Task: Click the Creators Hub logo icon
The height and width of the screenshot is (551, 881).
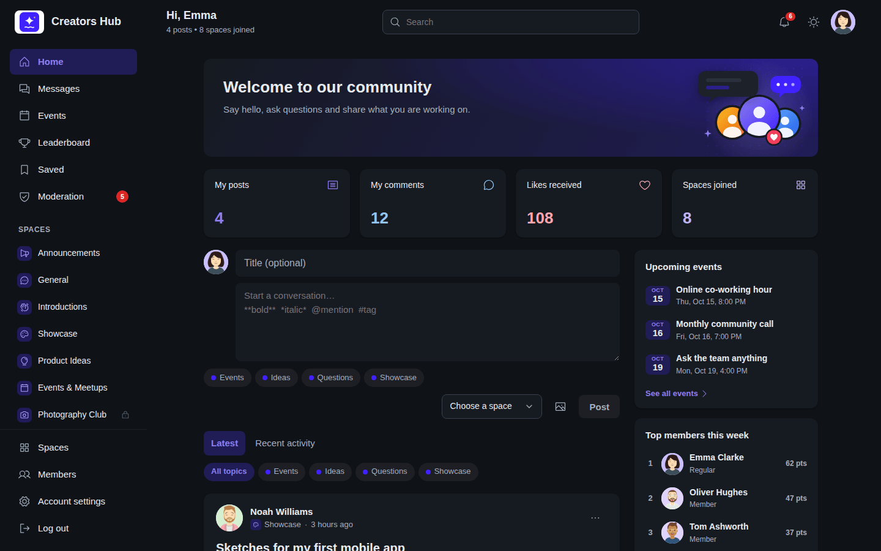Action: [29, 22]
